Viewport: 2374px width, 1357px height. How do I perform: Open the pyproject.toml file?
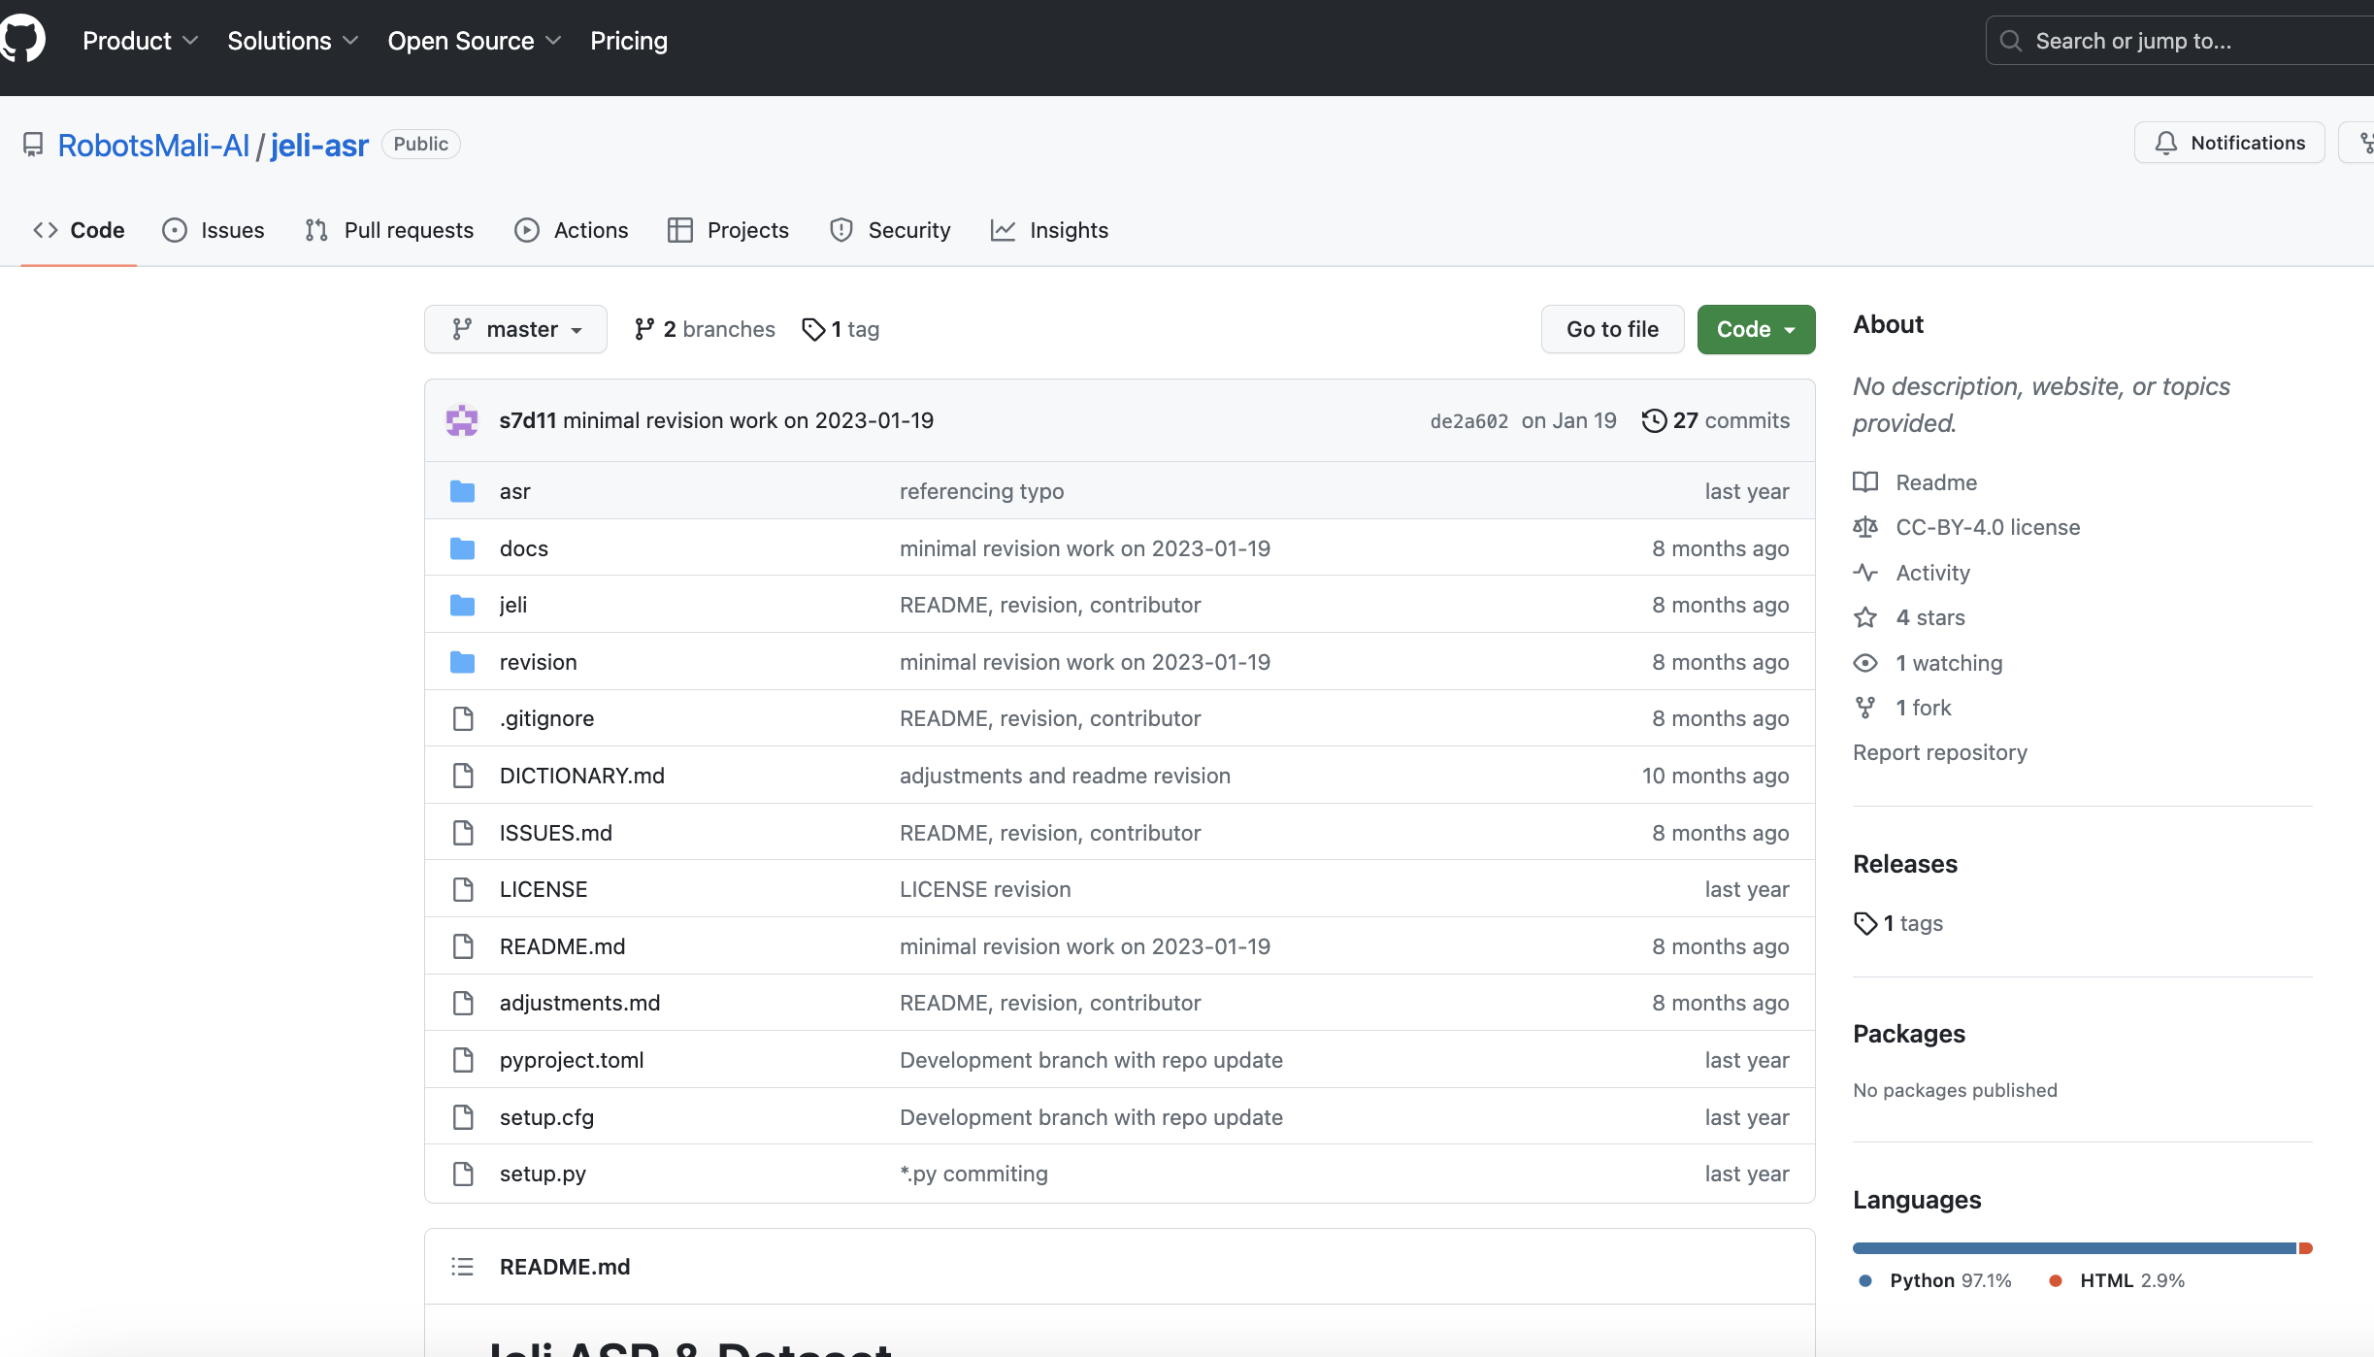click(x=572, y=1060)
